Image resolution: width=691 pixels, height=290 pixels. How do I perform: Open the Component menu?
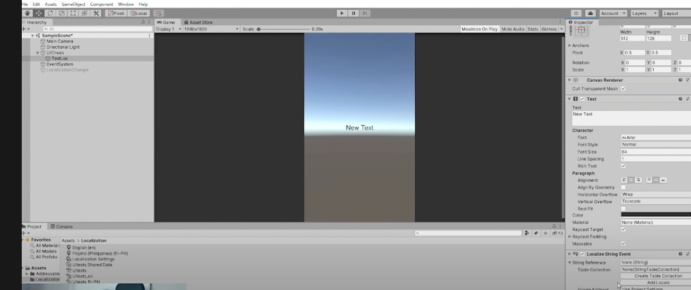tap(101, 4)
